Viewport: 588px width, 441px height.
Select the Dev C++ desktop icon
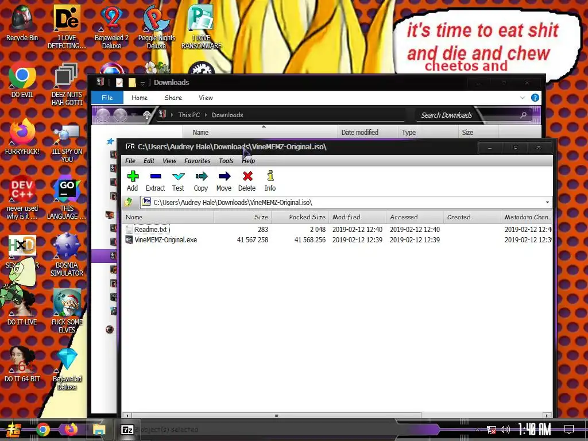click(22, 198)
